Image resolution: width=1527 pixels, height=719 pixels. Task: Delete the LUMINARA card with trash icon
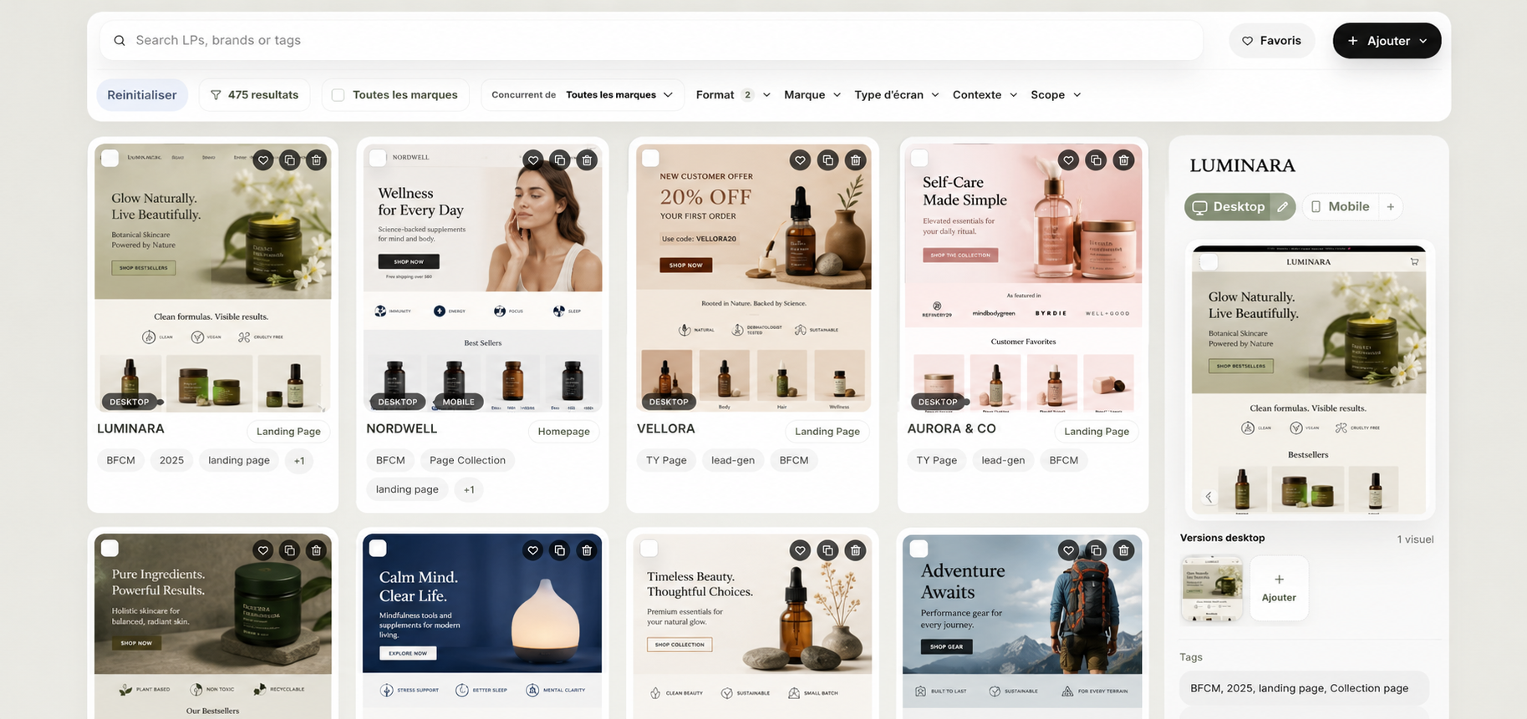(x=316, y=159)
